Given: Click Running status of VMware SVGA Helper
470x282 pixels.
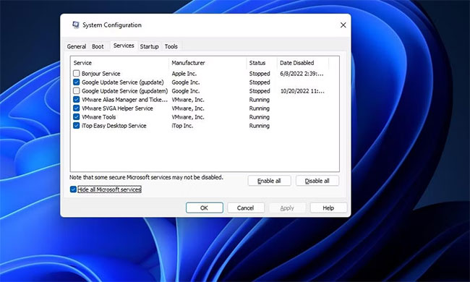Looking at the screenshot, I should tap(260, 108).
